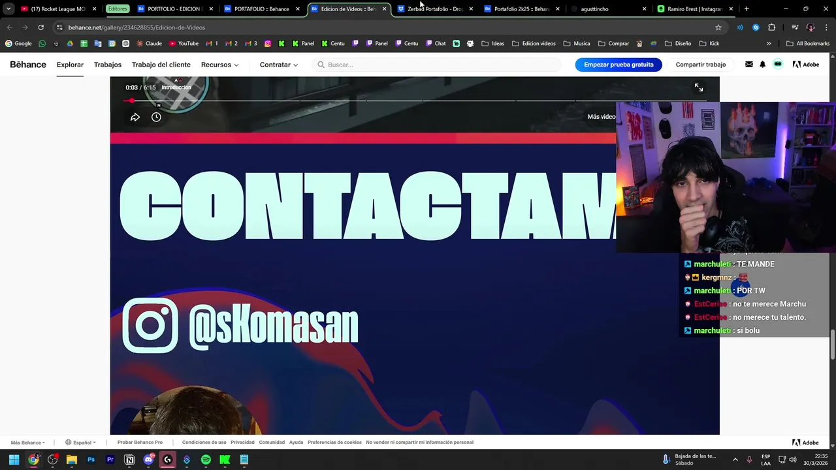The width and height of the screenshot is (836, 470).
Task: Open the Edicion videos bookmark folder
Action: (534, 44)
